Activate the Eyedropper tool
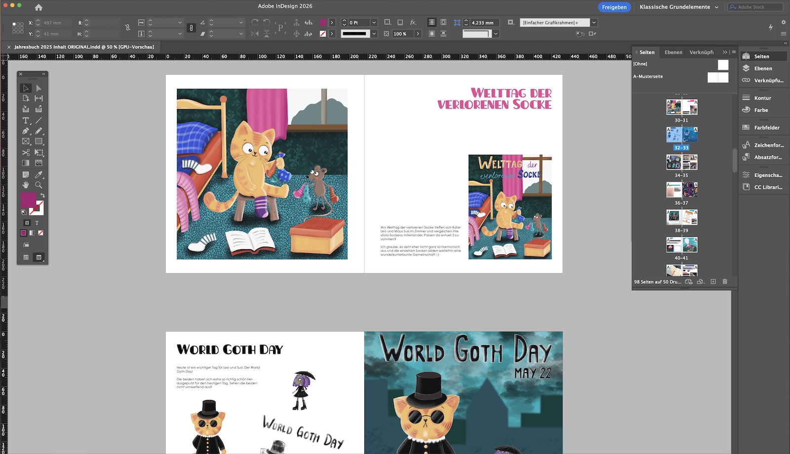This screenshot has height=454, width=790. coord(39,174)
